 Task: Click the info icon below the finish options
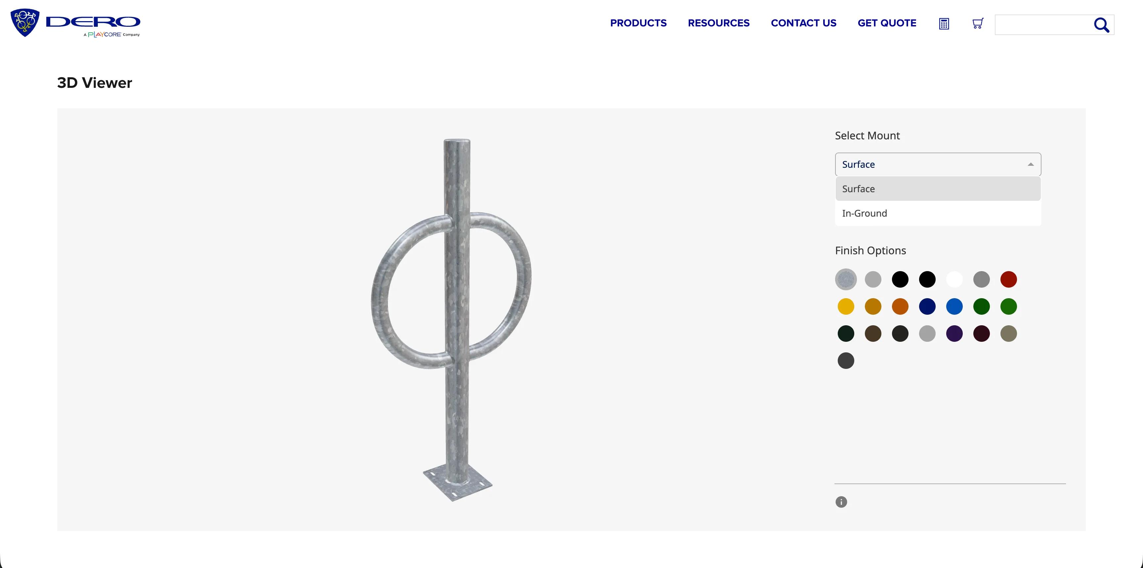[x=841, y=502]
